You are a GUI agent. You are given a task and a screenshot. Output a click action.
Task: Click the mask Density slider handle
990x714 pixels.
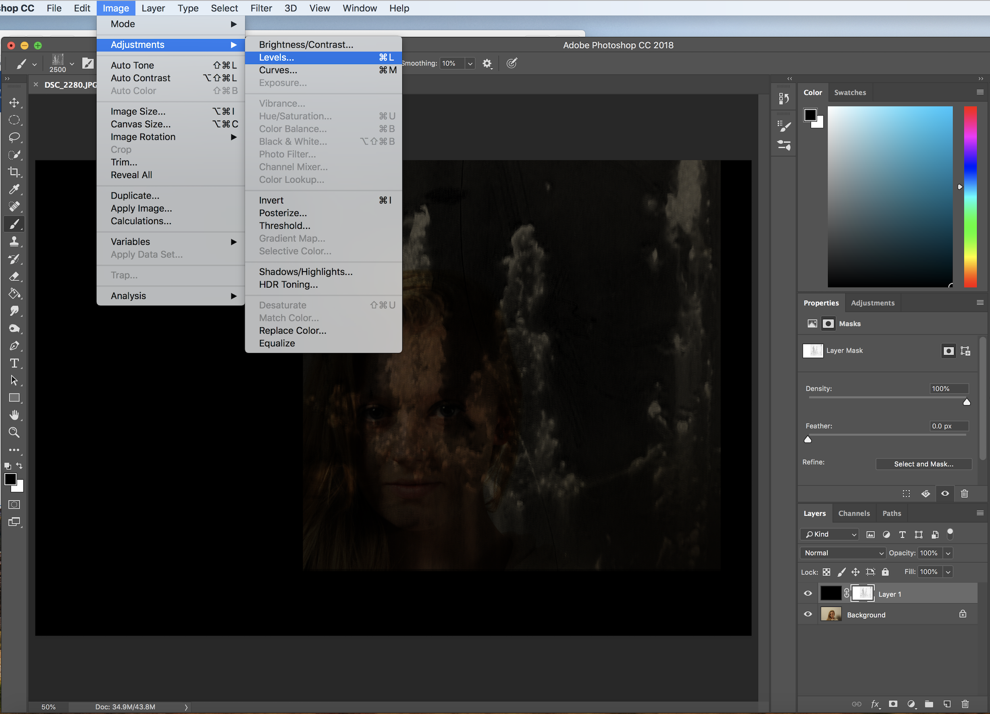(x=967, y=403)
